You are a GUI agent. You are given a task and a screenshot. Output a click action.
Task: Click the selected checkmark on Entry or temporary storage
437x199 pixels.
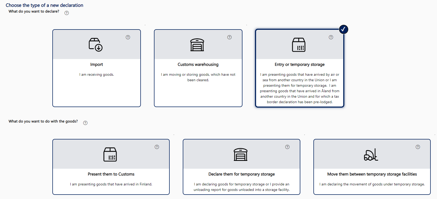click(x=343, y=30)
